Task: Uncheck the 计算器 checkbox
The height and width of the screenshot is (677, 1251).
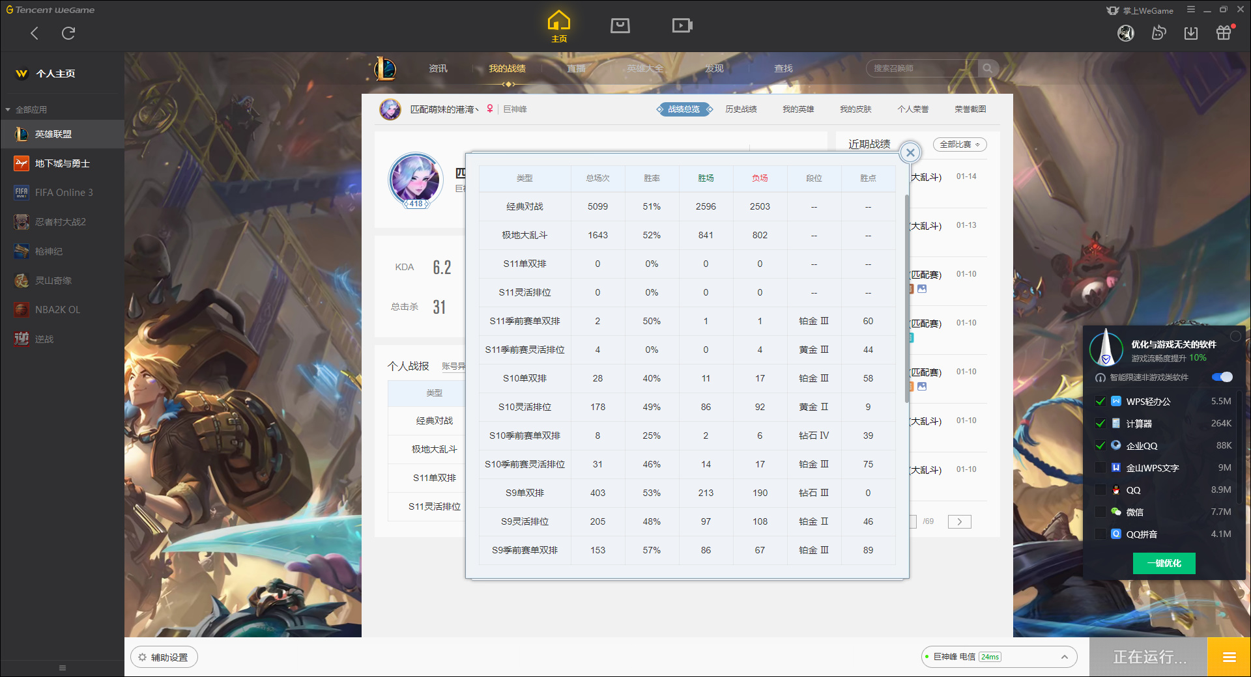Action: pos(1100,424)
